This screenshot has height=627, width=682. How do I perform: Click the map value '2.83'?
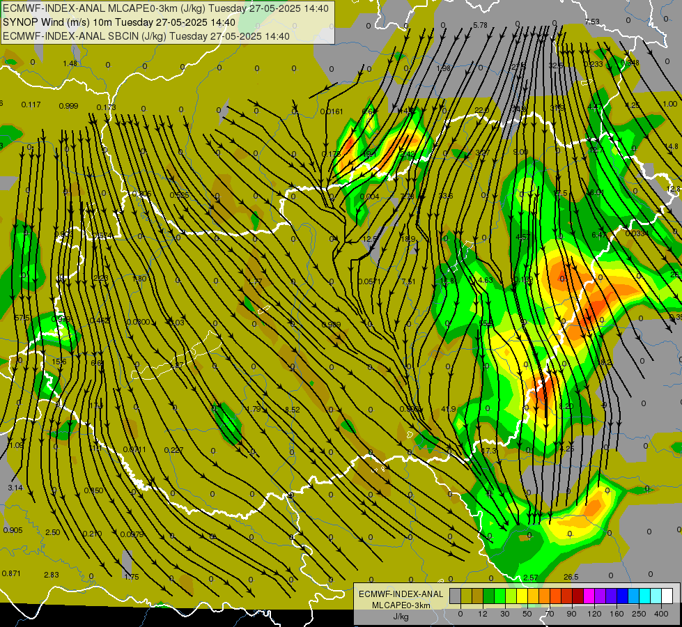pos(52,575)
